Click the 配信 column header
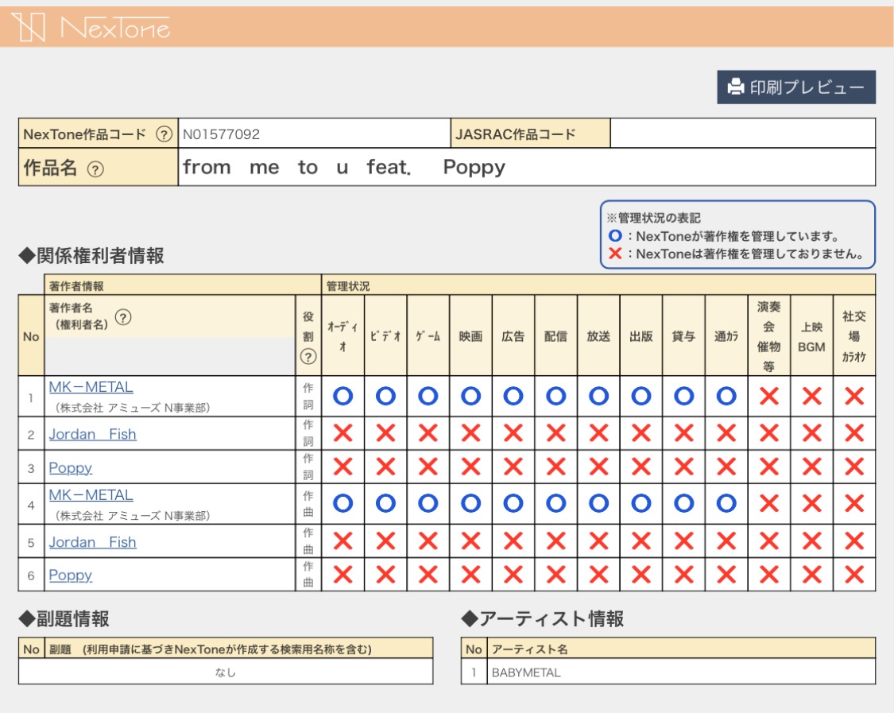Image resolution: width=894 pixels, height=713 pixels. coord(555,336)
